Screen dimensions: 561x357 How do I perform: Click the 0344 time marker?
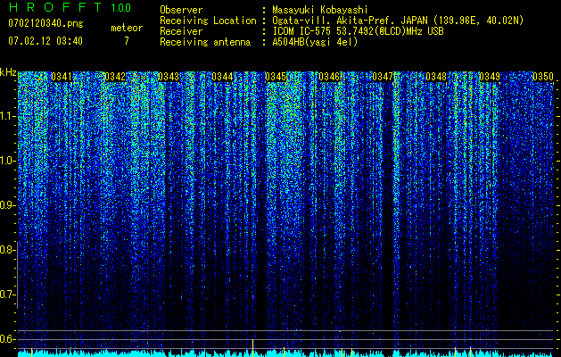click(222, 77)
